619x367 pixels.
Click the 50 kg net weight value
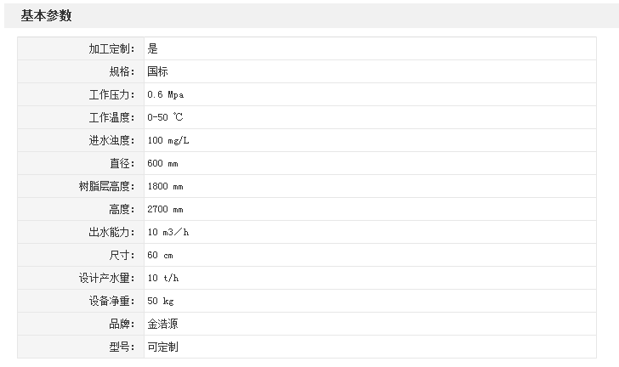(x=161, y=301)
